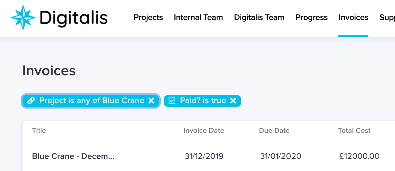Viewport: 395px width, 171px height.
Task: Sort by the Invoice Date column header
Action: click(204, 131)
